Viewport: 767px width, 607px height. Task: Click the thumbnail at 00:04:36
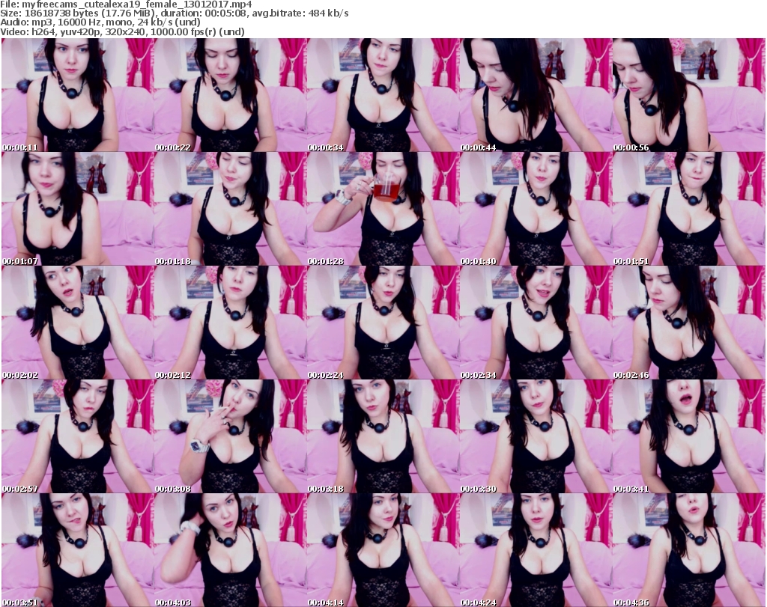coord(689,550)
